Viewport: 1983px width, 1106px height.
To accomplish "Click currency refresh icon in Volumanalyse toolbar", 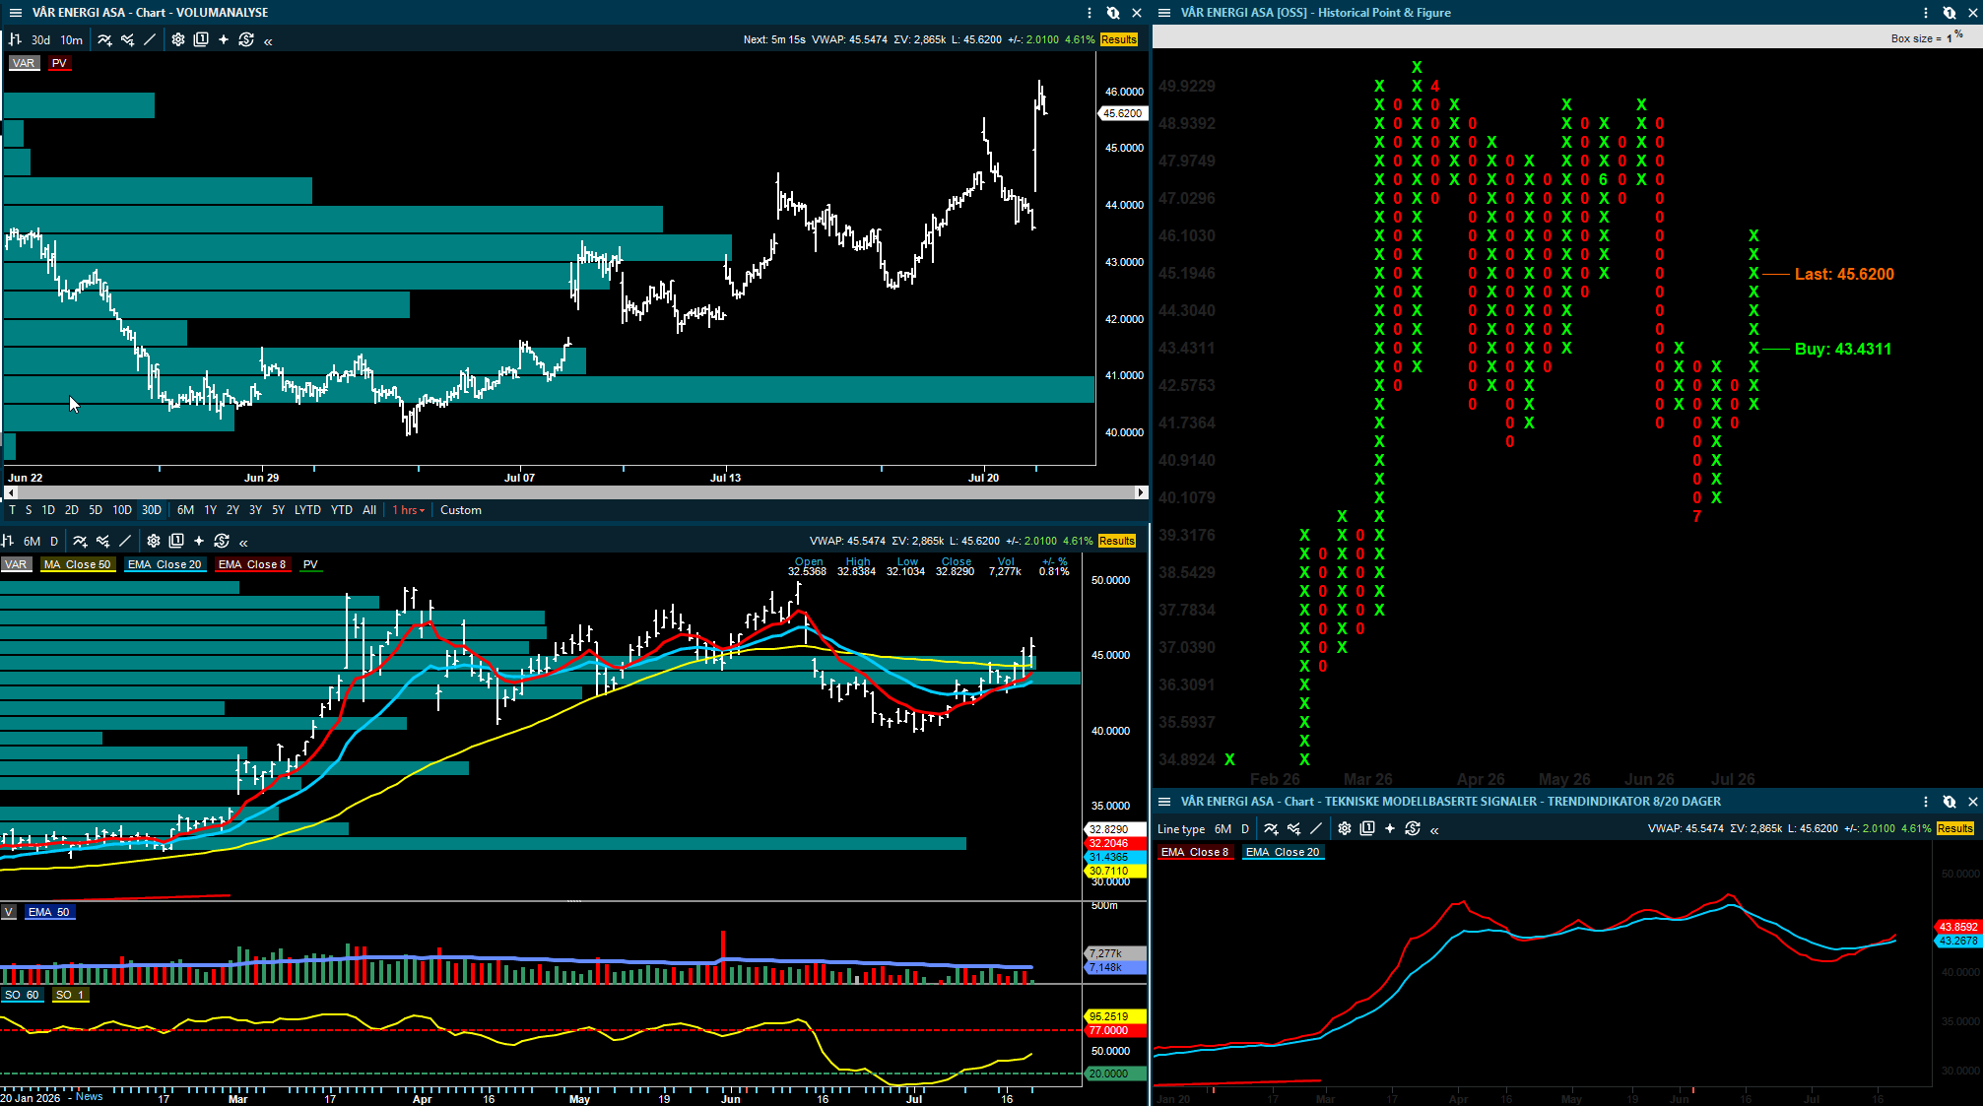I will (246, 39).
